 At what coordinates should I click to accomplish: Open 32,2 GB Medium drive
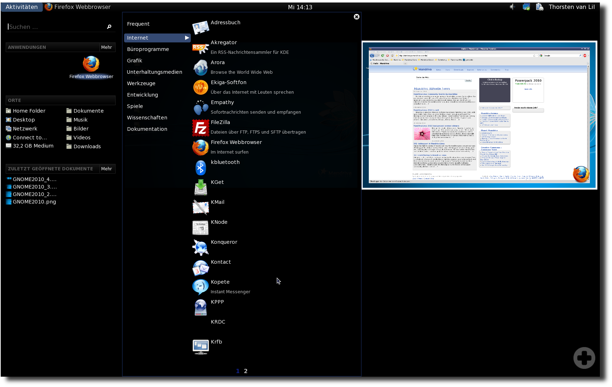(30, 146)
